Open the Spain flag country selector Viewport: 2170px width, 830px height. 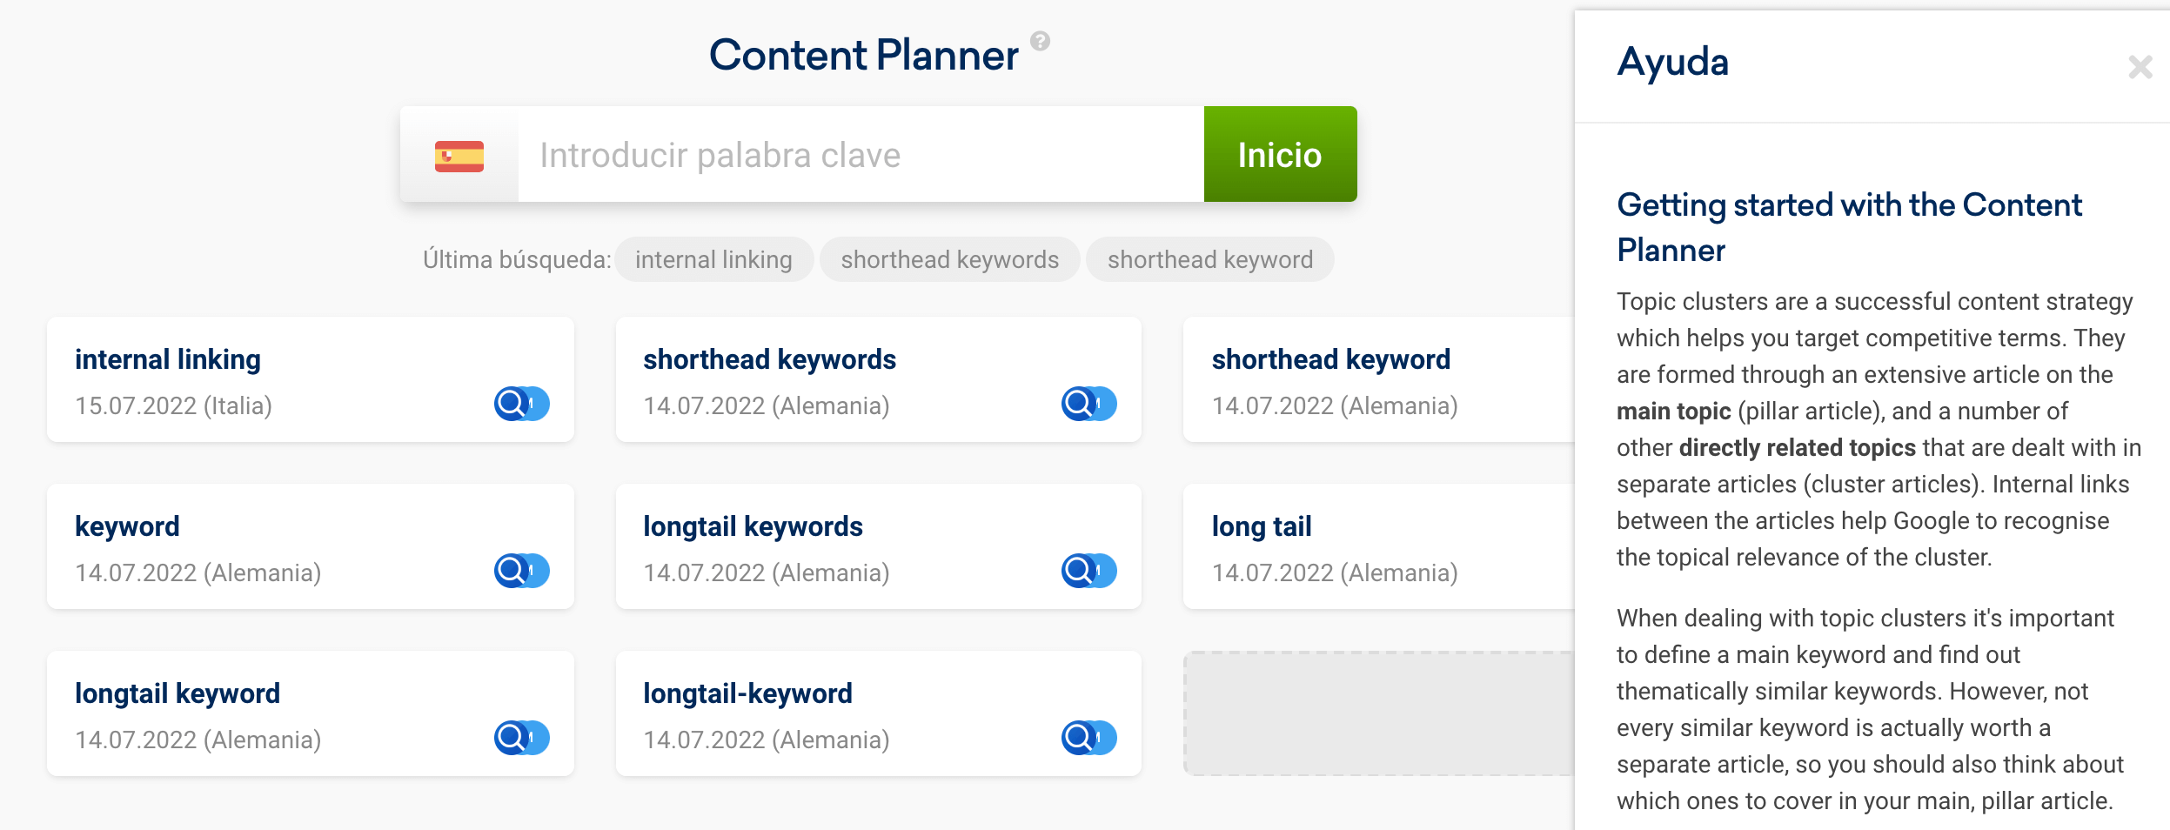[x=459, y=156]
